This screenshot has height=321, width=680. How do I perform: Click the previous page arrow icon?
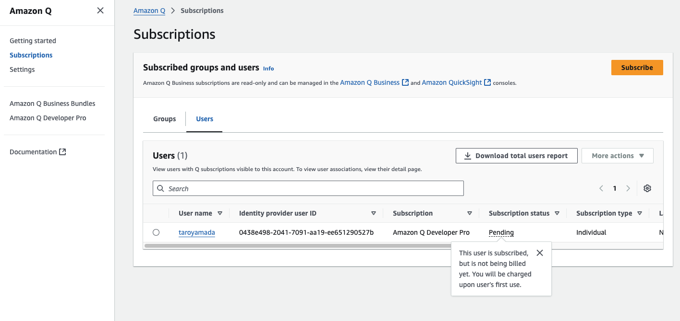tap(601, 188)
